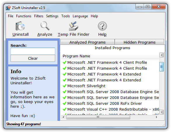Image resolution: width=171 pixels, height=132 pixels.
Task: Select the second Microsoft .NET Framework 4 Client Profile row
Action: coord(110,68)
